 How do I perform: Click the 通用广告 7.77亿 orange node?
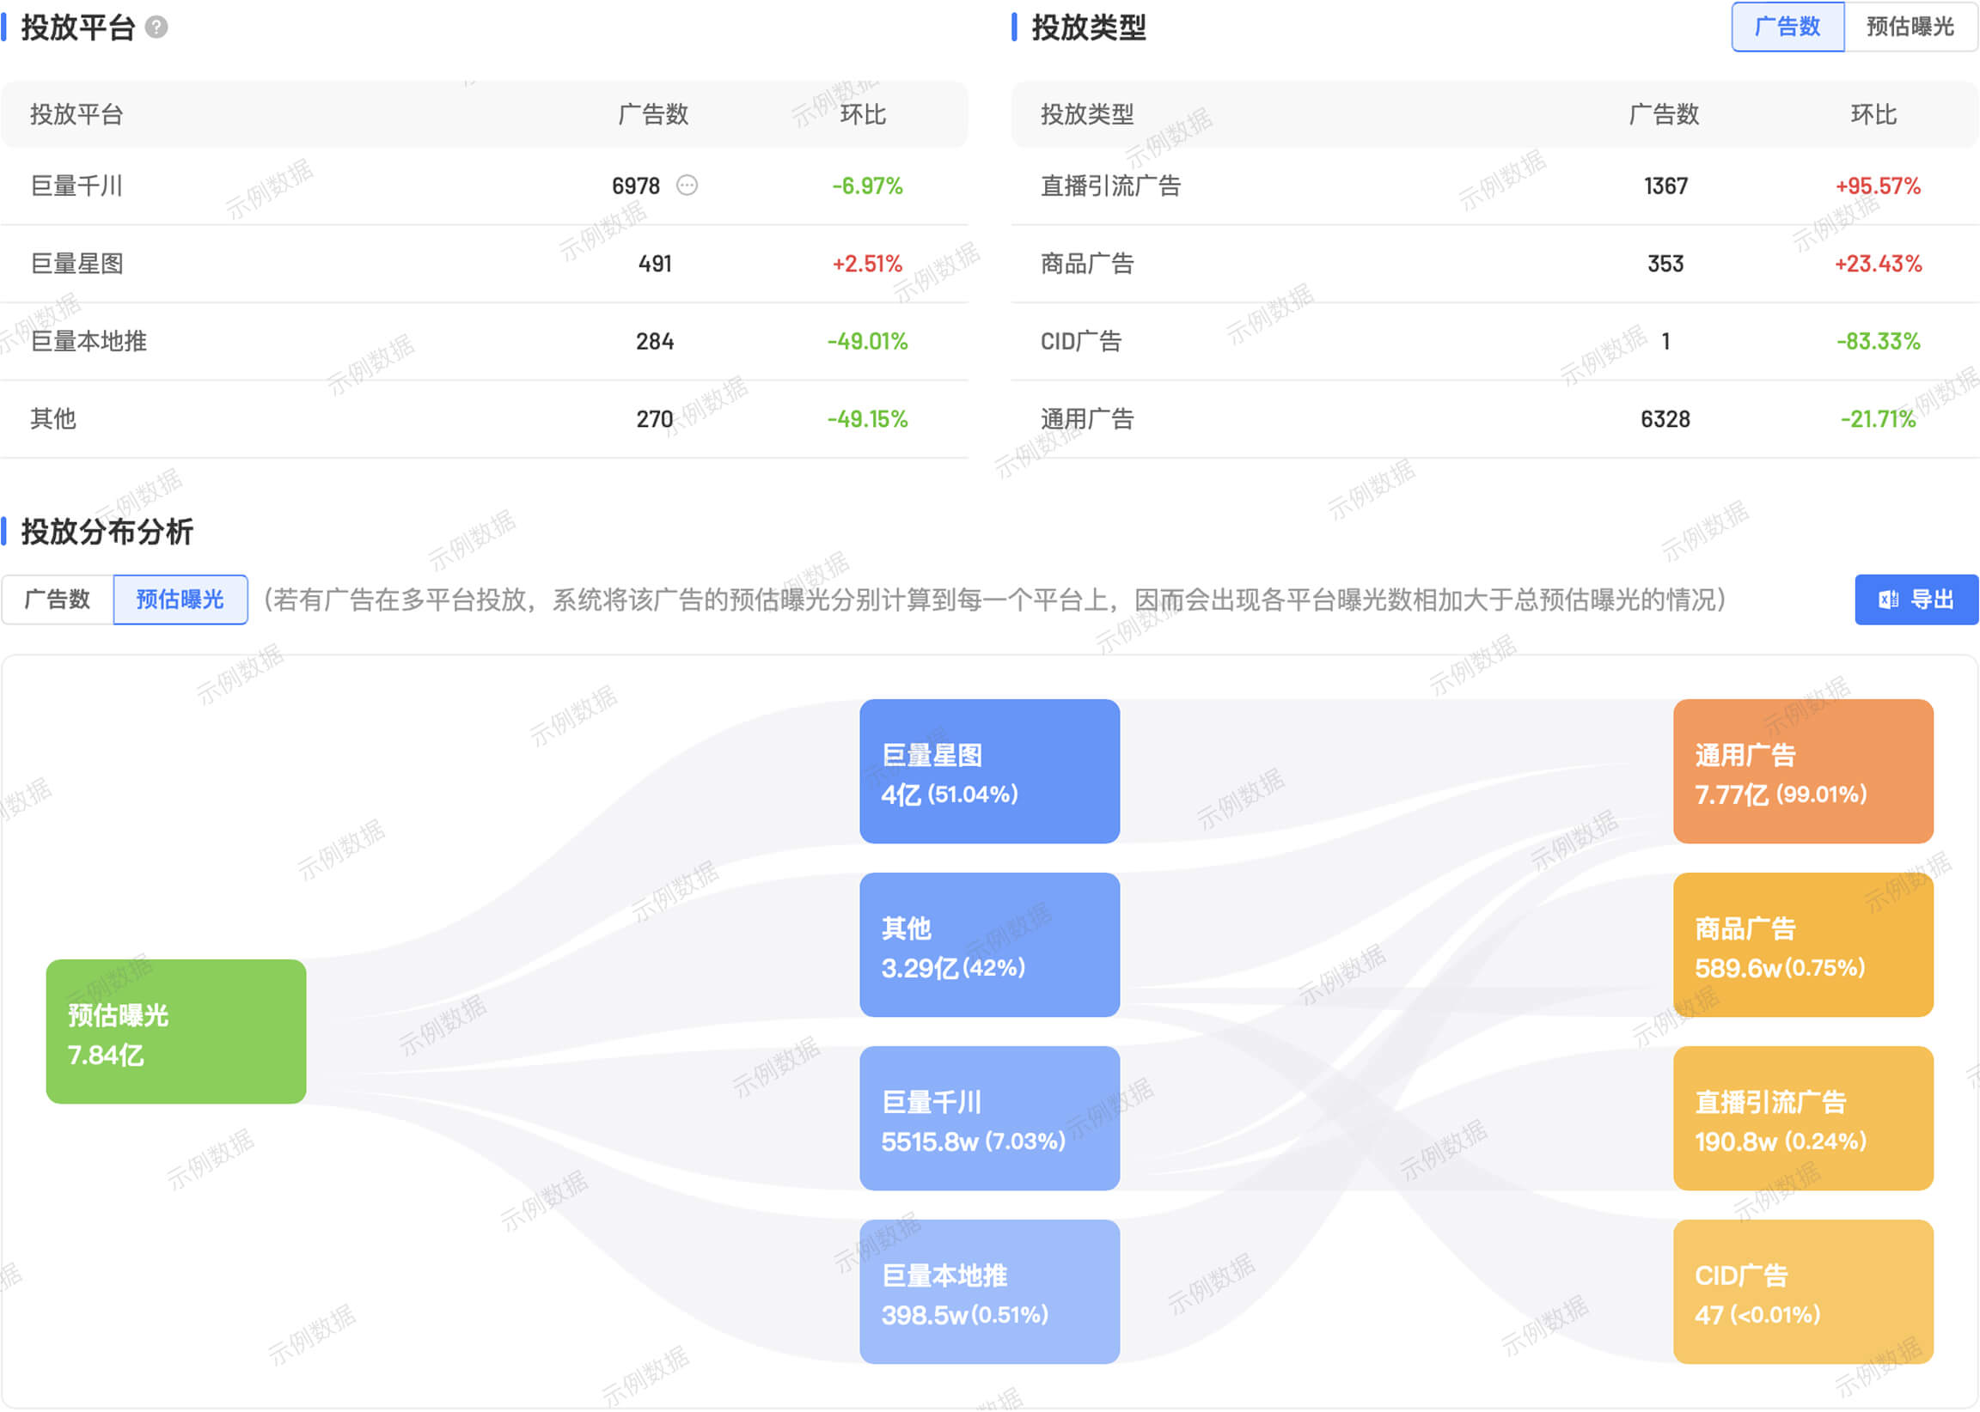(1804, 771)
